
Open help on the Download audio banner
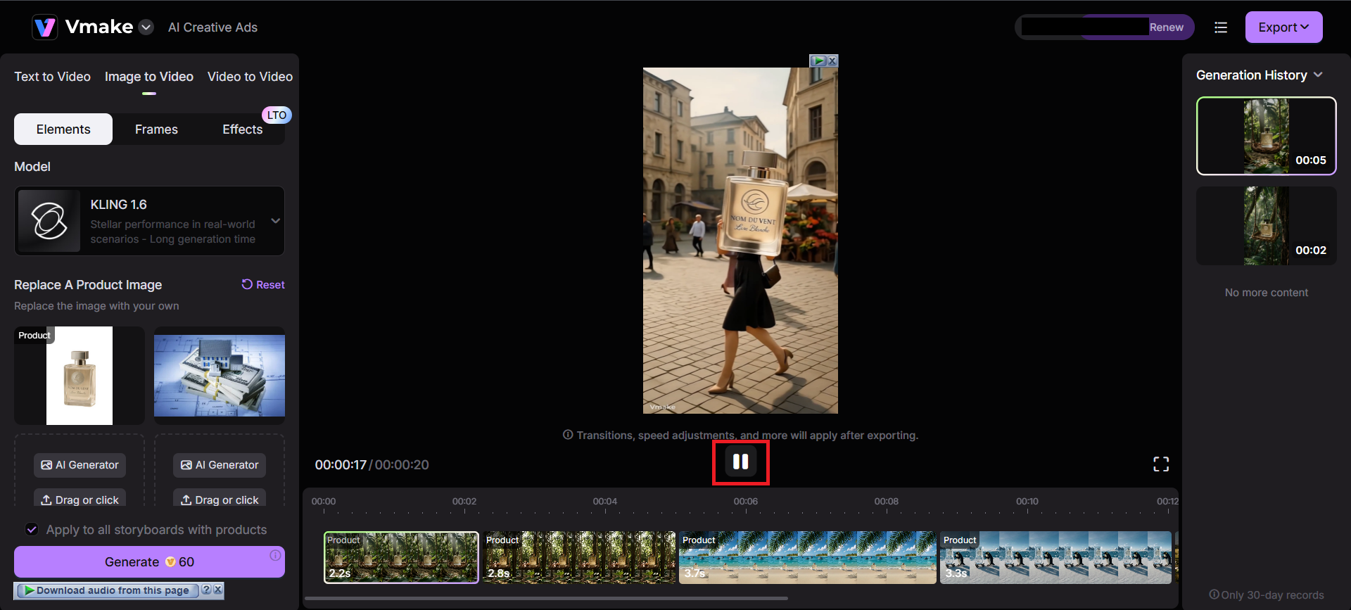click(x=206, y=590)
